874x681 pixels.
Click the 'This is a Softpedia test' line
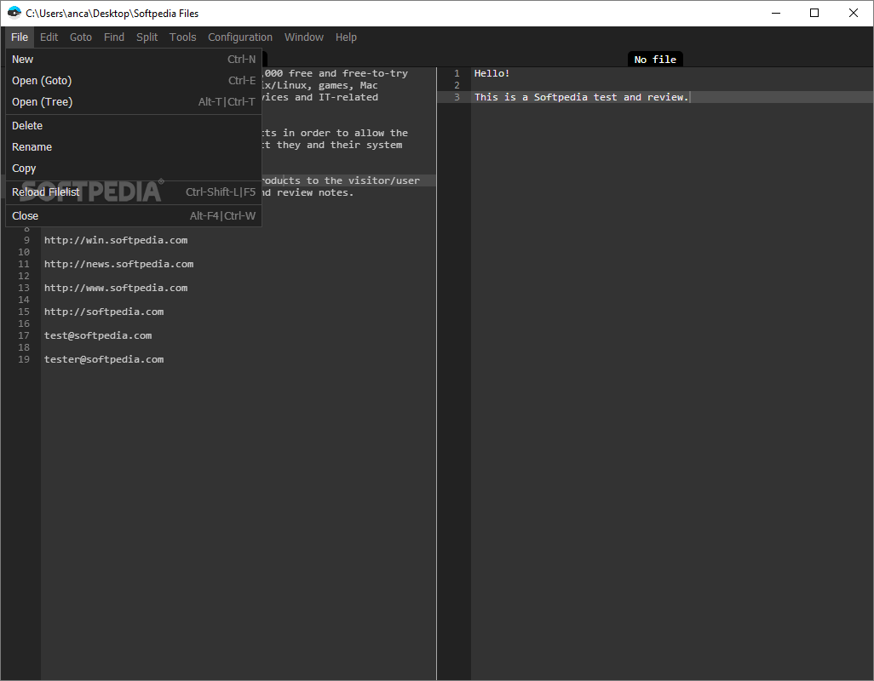pyautogui.click(x=582, y=97)
